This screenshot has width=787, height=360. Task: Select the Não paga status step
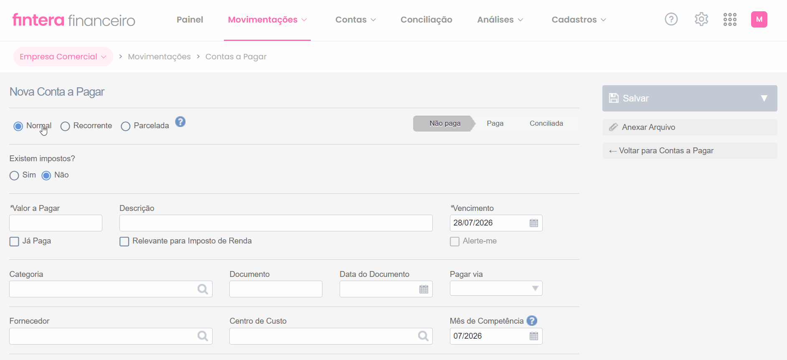click(444, 123)
